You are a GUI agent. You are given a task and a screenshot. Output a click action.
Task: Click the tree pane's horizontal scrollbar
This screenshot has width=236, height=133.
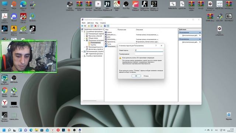90,100
